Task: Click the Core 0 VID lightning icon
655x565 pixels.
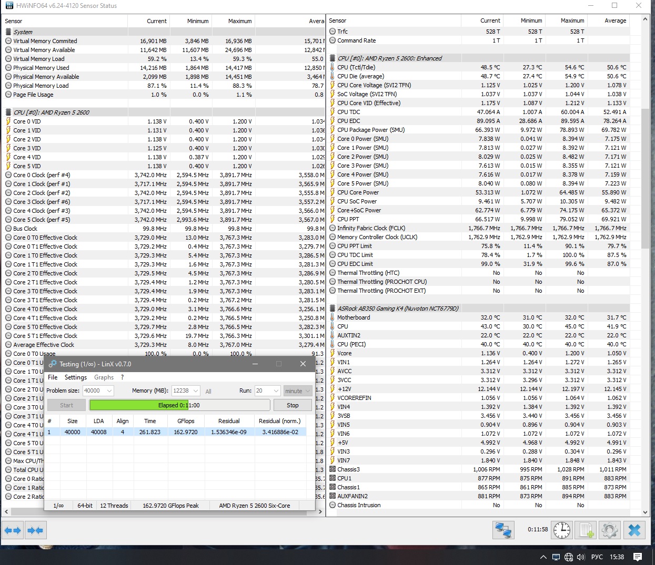Action: pyautogui.click(x=8, y=121)
